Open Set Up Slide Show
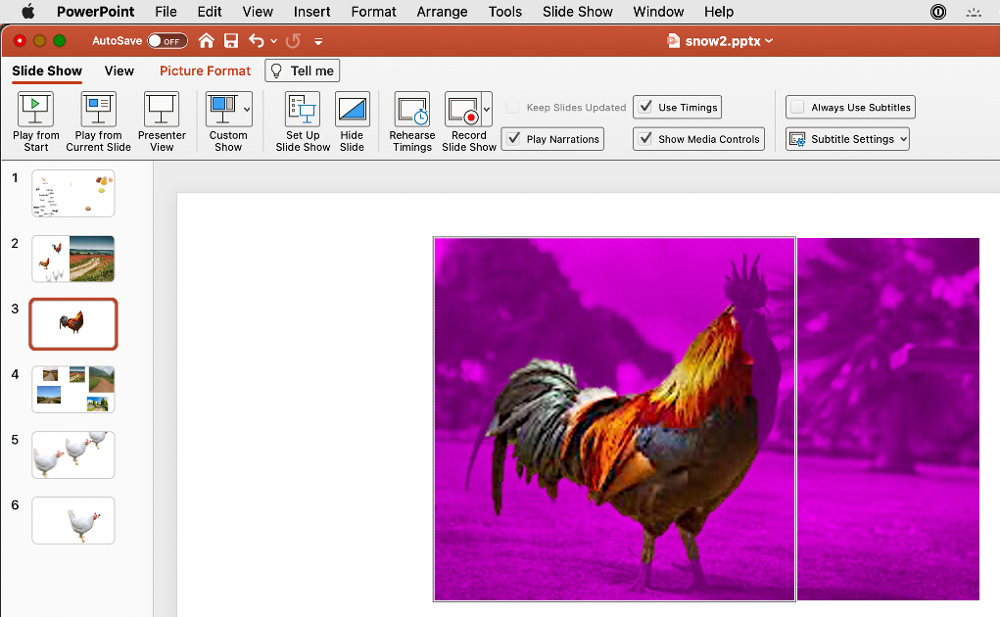1001x617 pixels. pyautogui.click(x=303, y=121)
